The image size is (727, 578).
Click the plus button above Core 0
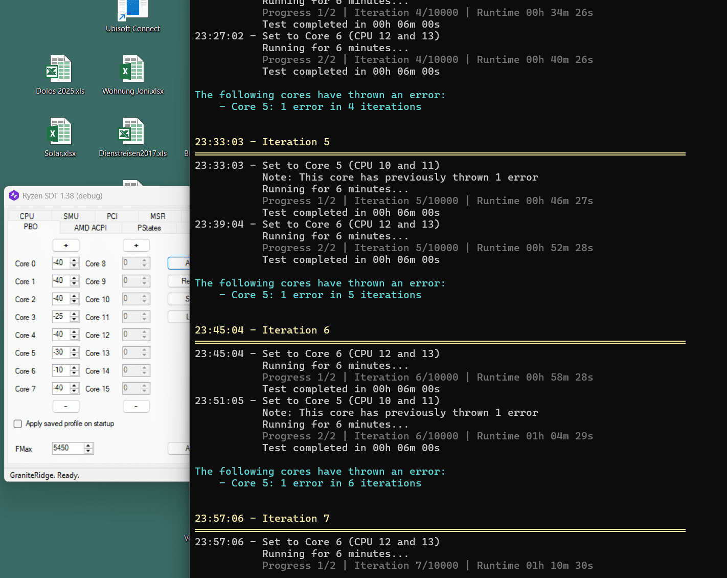tap(66, 246)
